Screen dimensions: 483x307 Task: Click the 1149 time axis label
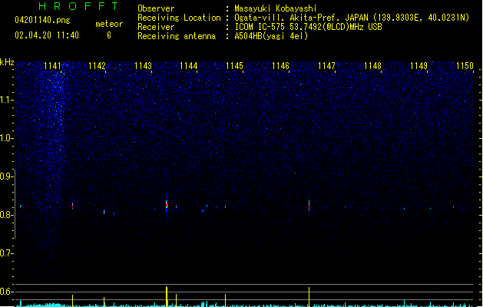coord(419,65)
